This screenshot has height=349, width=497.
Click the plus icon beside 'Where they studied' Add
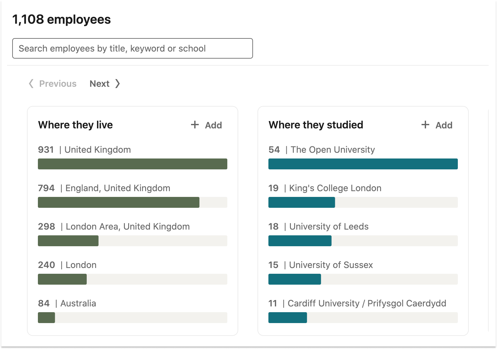pyautogui.click(x=425, y=125)
